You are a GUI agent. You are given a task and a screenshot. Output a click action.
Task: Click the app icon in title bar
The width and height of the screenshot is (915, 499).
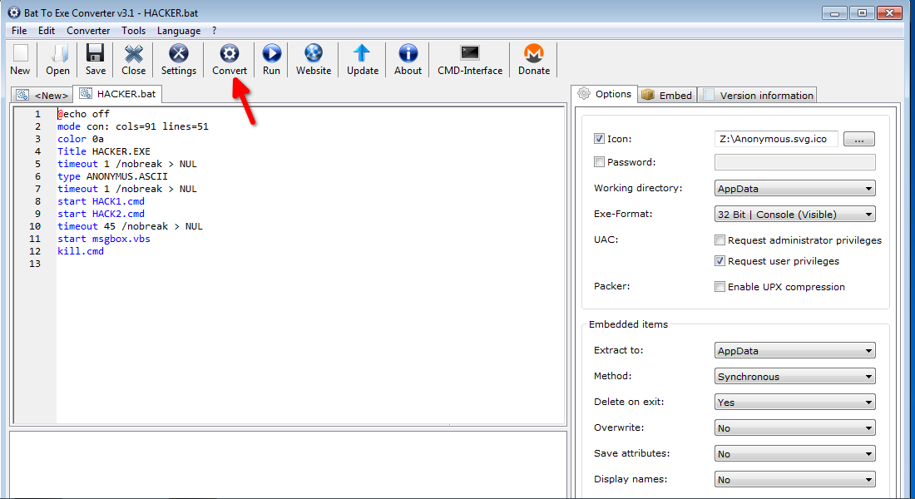[14, 12]
